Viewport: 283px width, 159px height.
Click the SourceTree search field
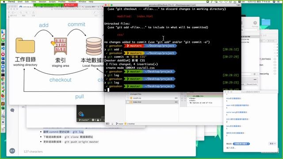click(x=246, y=74)
